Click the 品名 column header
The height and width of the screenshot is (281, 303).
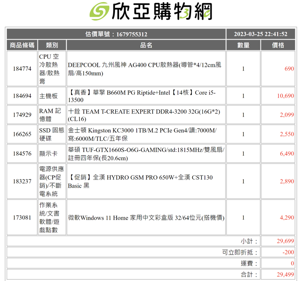click(x=146, y=45)
